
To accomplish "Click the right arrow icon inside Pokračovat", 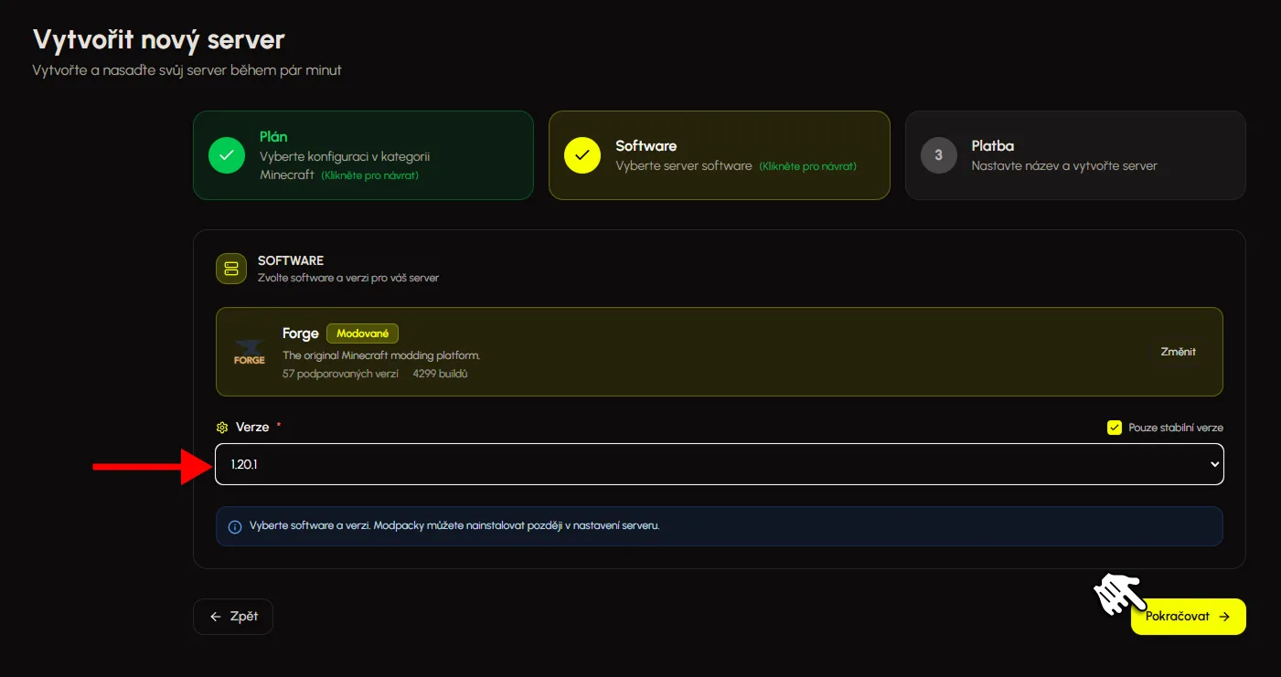I will point(1224,617).
